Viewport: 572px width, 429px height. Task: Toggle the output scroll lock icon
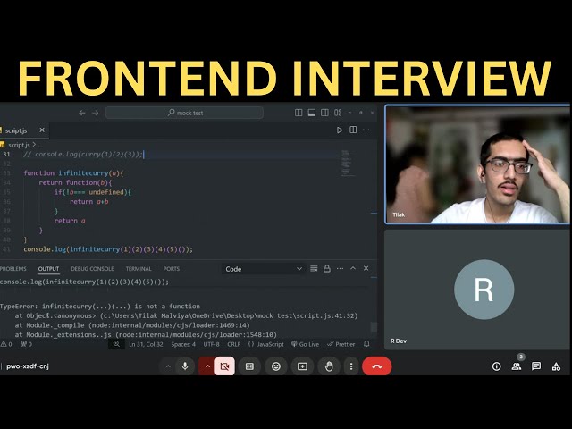pos(327,269)
